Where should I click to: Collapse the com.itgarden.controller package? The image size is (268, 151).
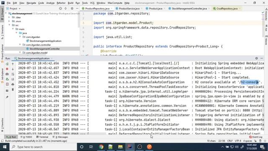click(20, 45)
